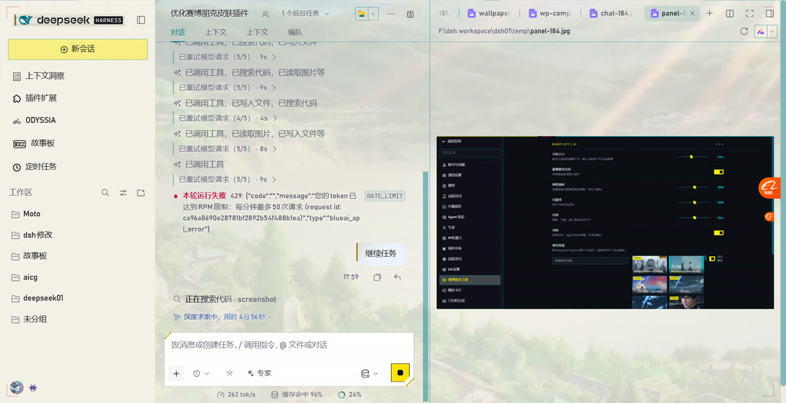Open 上下文洞察 in the sidebar
The height and width of the screenshot is (403, 786).
39,76
